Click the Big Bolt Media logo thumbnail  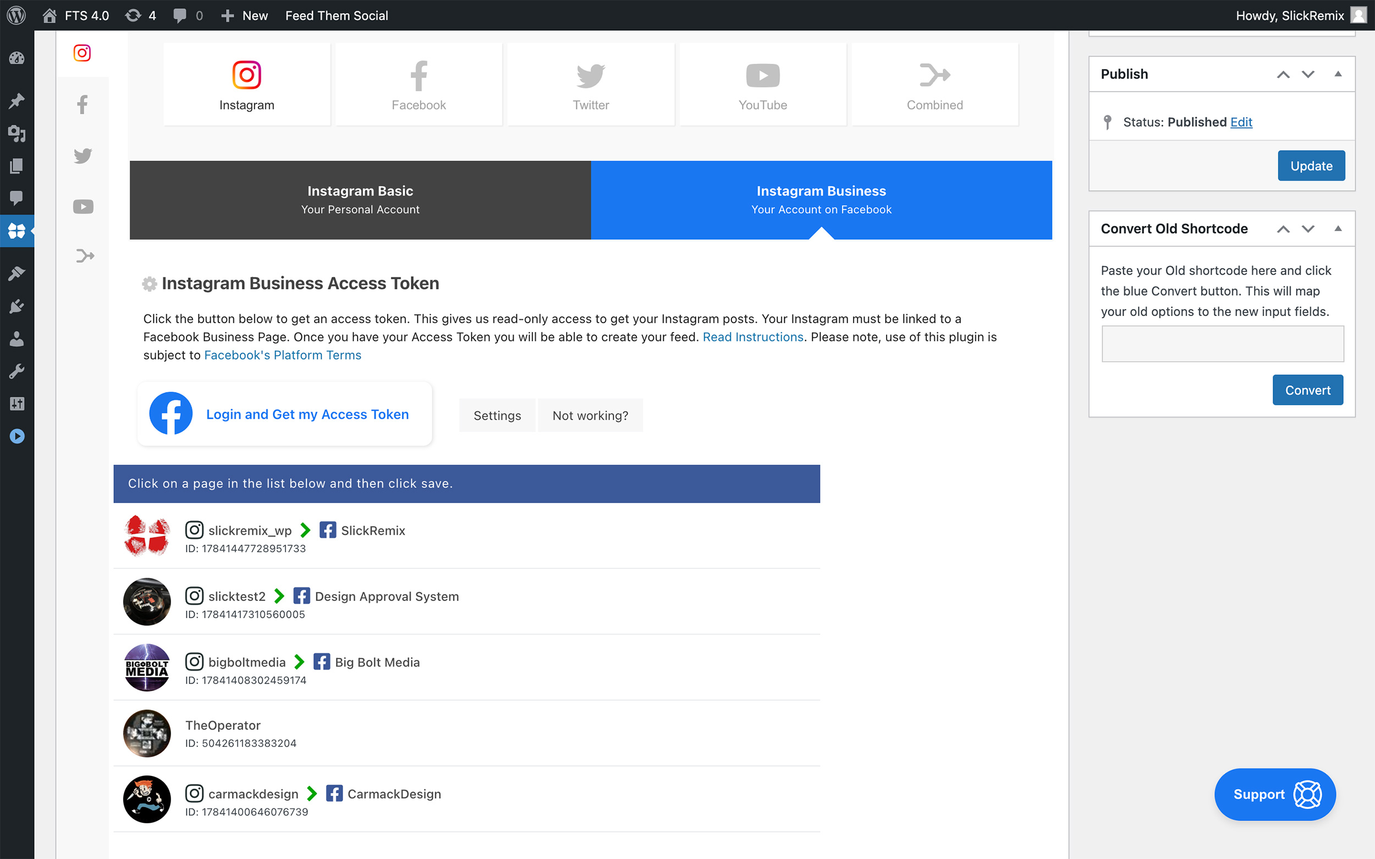tap(147, 668)
